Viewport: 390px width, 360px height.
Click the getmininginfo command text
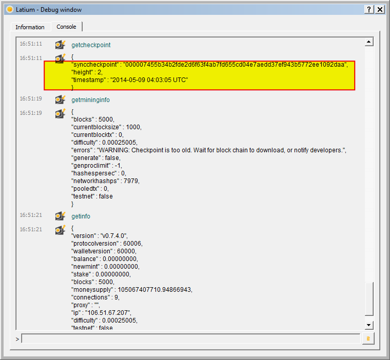click(90, 99)
